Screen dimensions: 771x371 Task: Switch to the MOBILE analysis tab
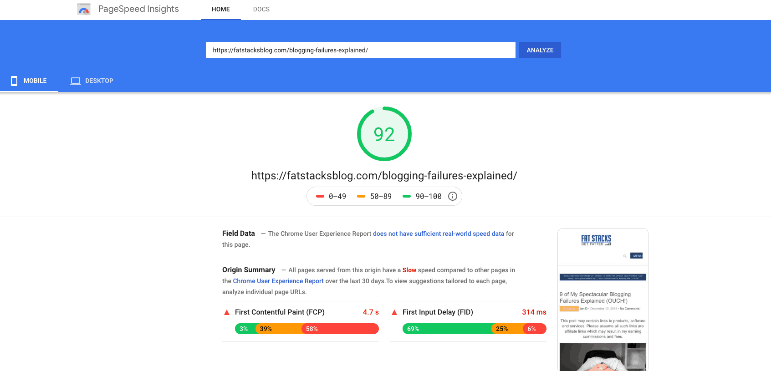coord(35,81)
